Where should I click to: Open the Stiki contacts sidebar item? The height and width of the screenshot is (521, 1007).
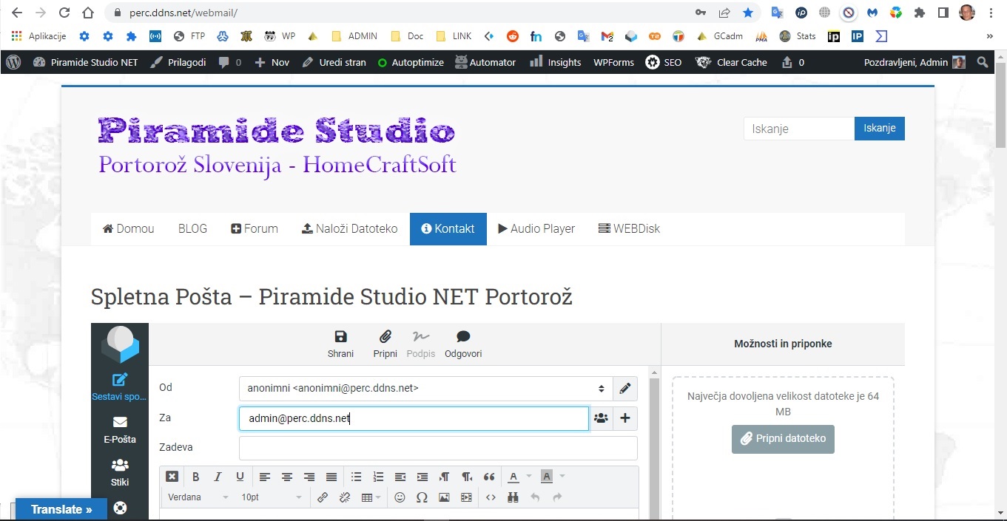[x=120, y=473]
